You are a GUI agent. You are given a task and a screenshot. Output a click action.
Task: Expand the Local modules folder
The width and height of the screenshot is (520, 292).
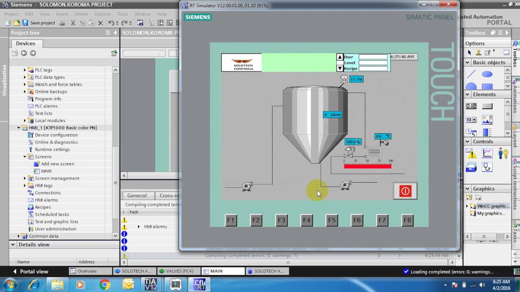pos(24,120)
